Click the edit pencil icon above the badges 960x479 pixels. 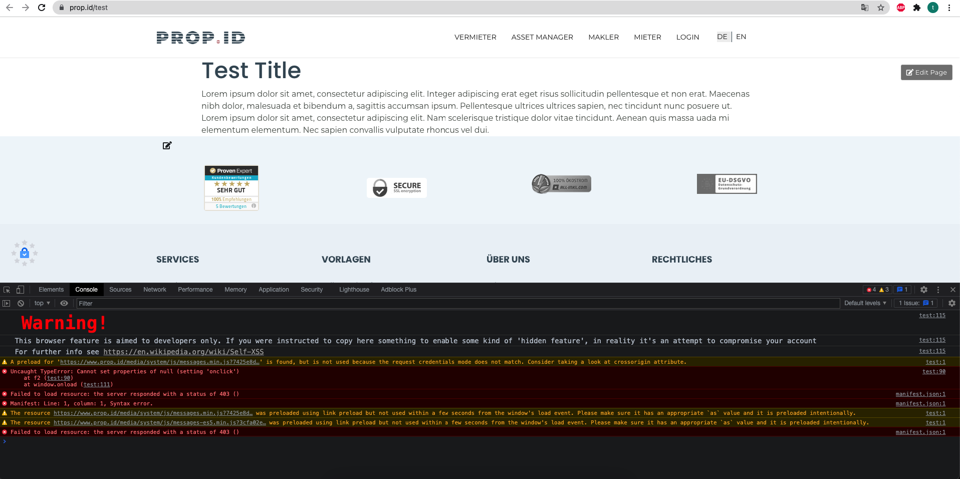167,145
